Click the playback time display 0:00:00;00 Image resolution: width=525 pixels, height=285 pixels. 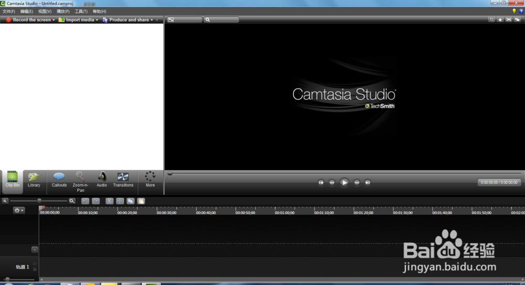(x=499, y=183)
